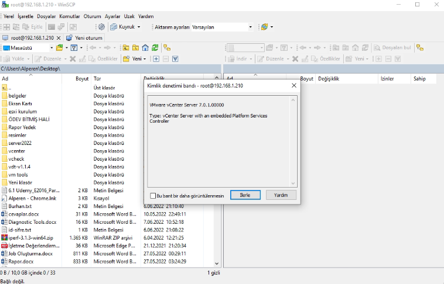Expand local filter dropdown arrow

pyautogui.click(x=81, y=48)
